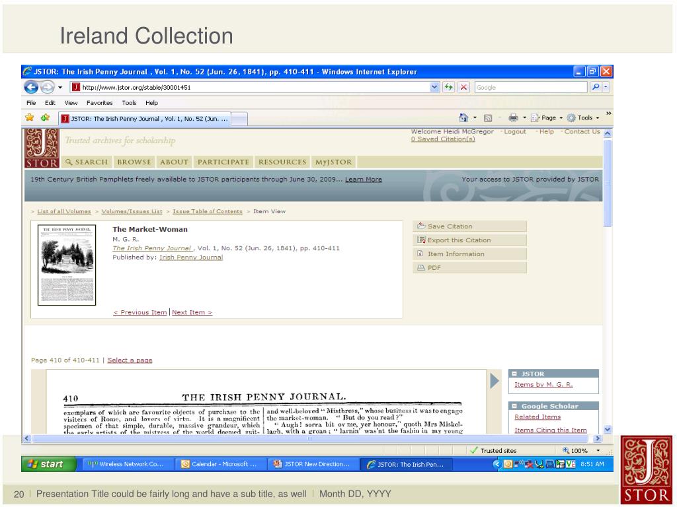This screenshot has width=677, height=507.
Task: Go to List of all Volumes breadcrumb
Action: (x=64, y=212)
